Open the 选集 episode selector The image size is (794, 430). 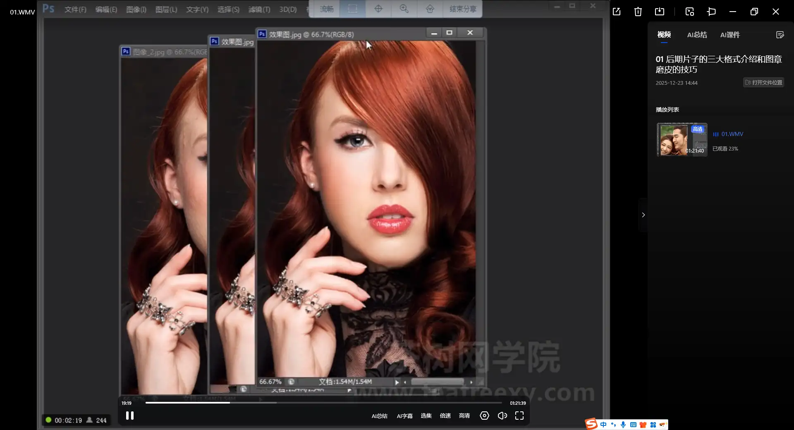[426, 416]
